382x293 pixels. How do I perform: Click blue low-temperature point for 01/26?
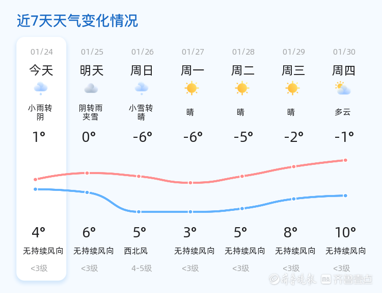(x=139, y=211)
